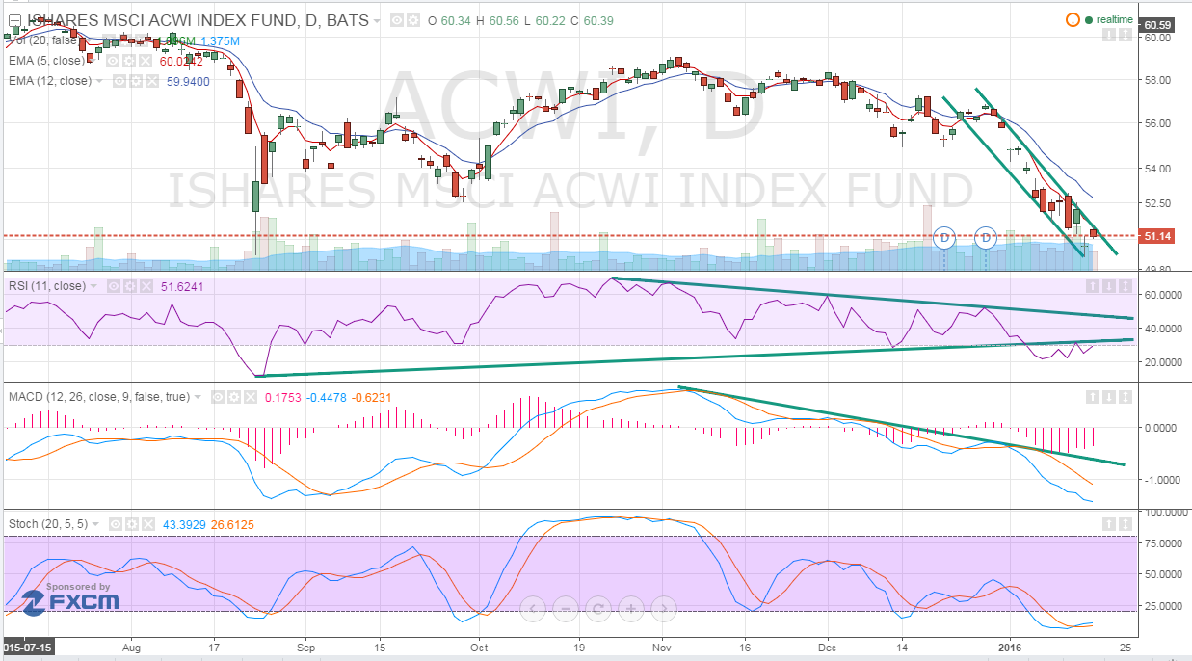
Task: Move the main price pane down
Action: (x=1109, y=35)
